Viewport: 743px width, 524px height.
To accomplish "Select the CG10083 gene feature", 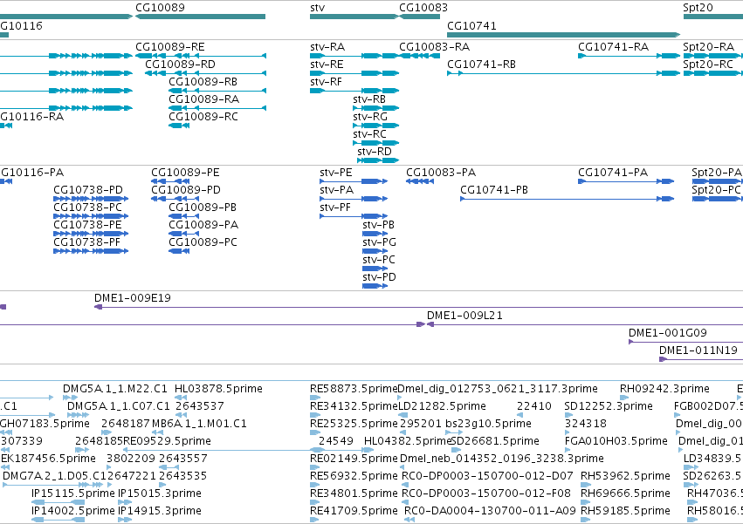I will pyautogui.click(x=420, y=17).
